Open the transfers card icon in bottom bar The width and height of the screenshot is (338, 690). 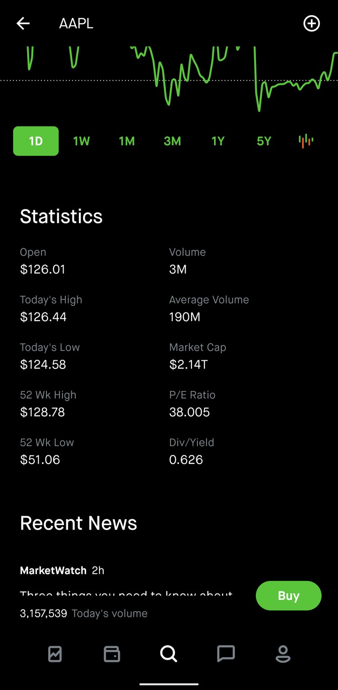[x=112, y=654]
